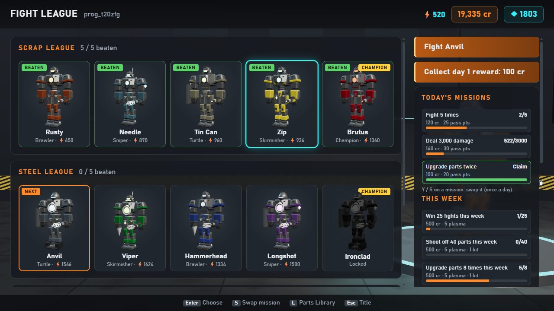Viewport: 554px width, 311px height.
Task: Click the prog_t20zfg profile name
Action: click(x=102, y=14)
